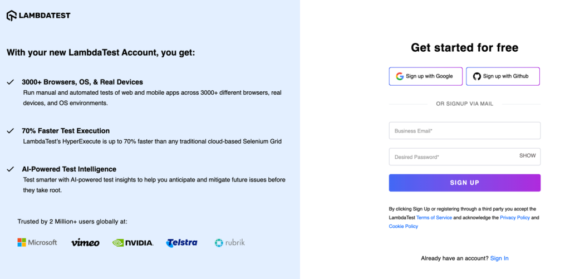
Task: Click the Microsoft logo
Action: pyautogui.click(x=37, y=243)
